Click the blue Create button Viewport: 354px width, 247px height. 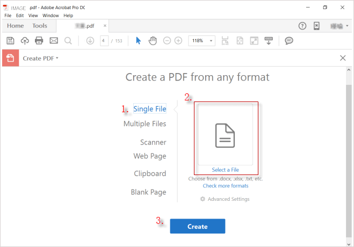pos(198,226)
